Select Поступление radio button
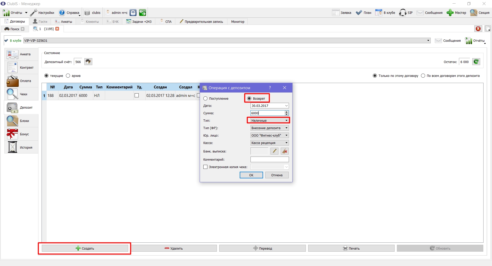 [205, 98]
